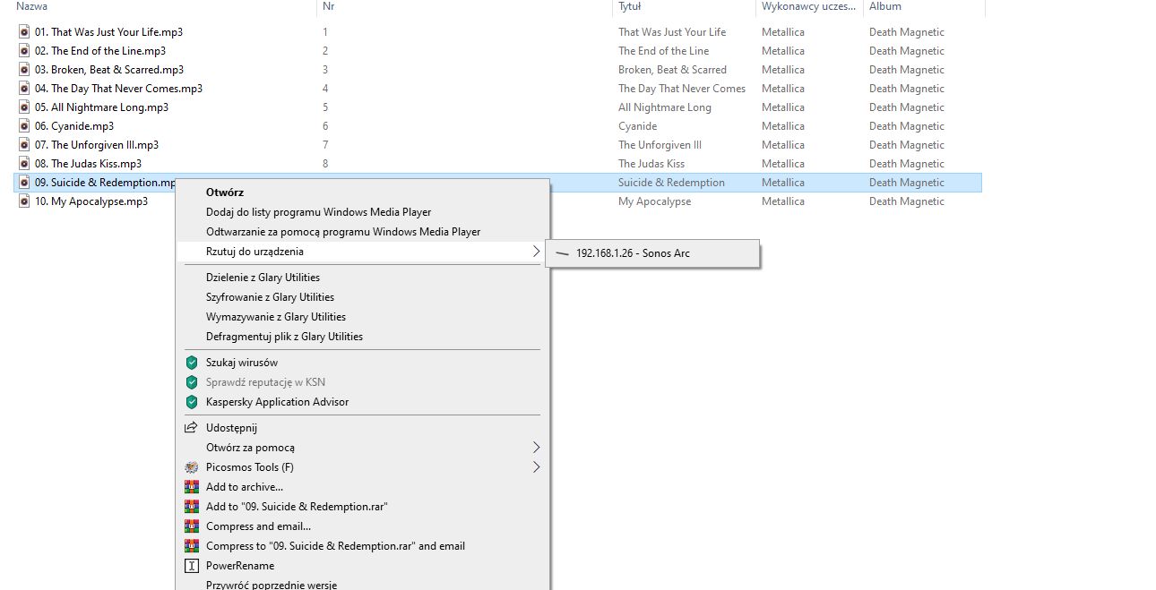
Task: Click the shield icon next to Kaspersky Application Advisor
Action: coord(191,402)
